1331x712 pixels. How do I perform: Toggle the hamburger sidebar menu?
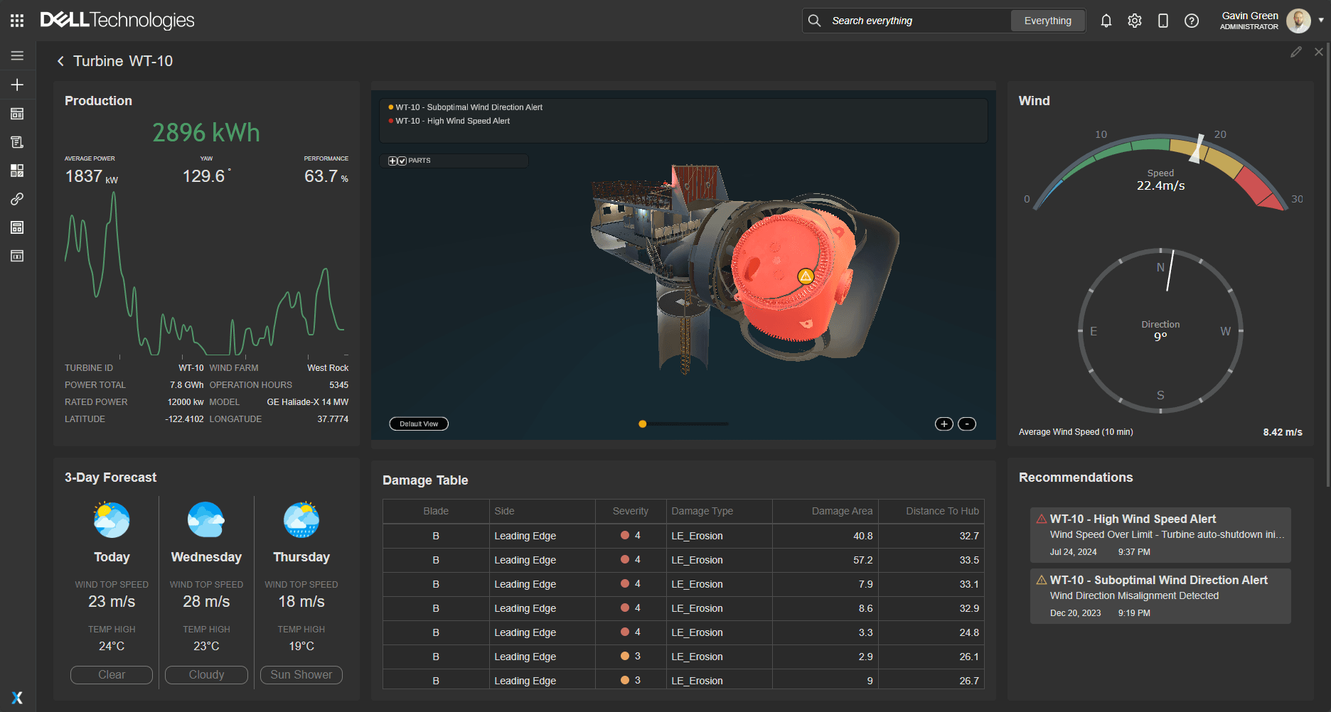pyautogui.click(x=17, y=55)
